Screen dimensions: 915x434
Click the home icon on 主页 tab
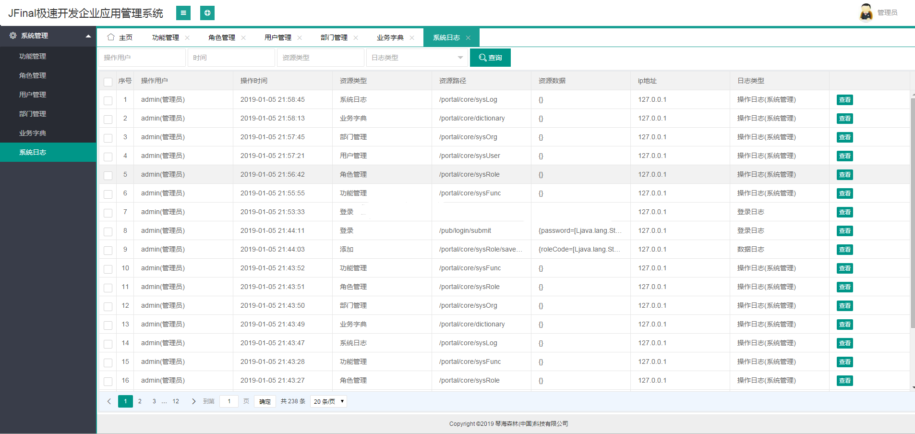tap(111, 37)
